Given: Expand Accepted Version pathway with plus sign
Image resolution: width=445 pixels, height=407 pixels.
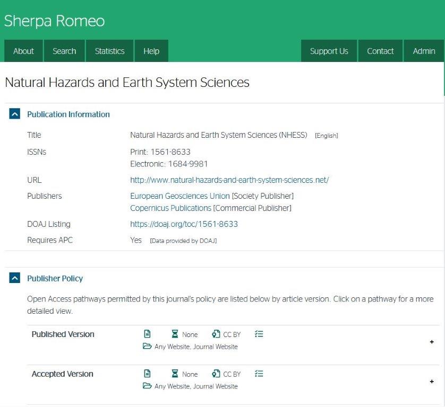Looking at the screenshot, I should pyautogui.click(x=431, y=382).
